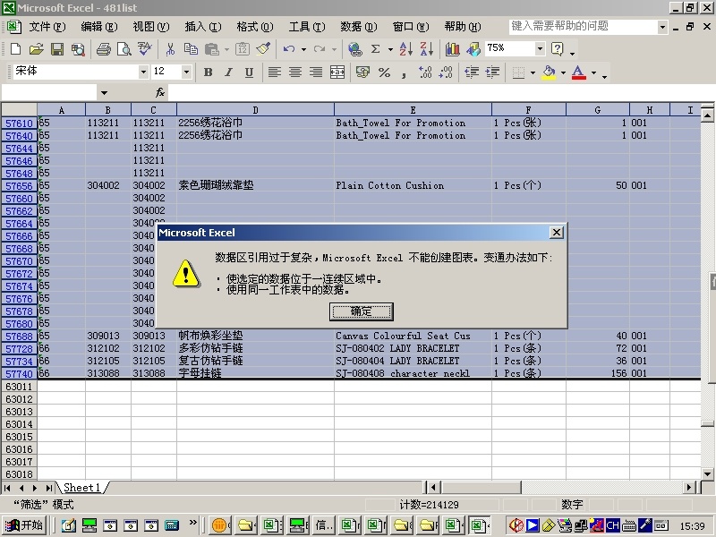Click the Format Painter brush icon

pyautogui.click(x=263, y=49)
